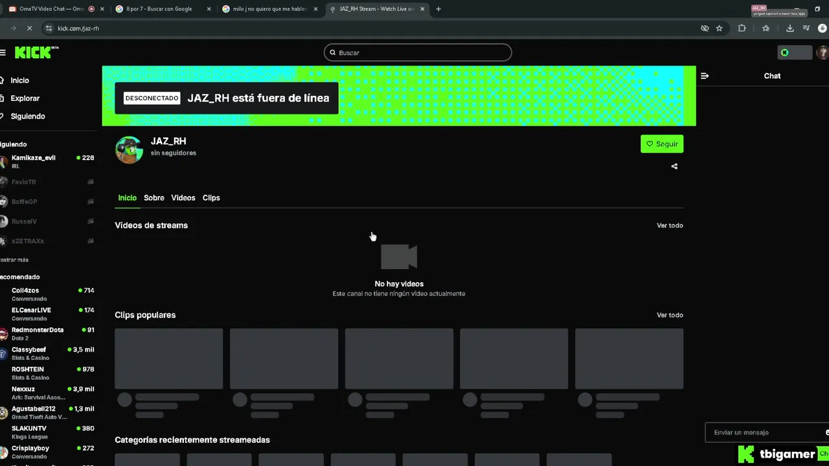Click Ver todo for Clips populares
The image size is (829, 466).
click(670, 315)
